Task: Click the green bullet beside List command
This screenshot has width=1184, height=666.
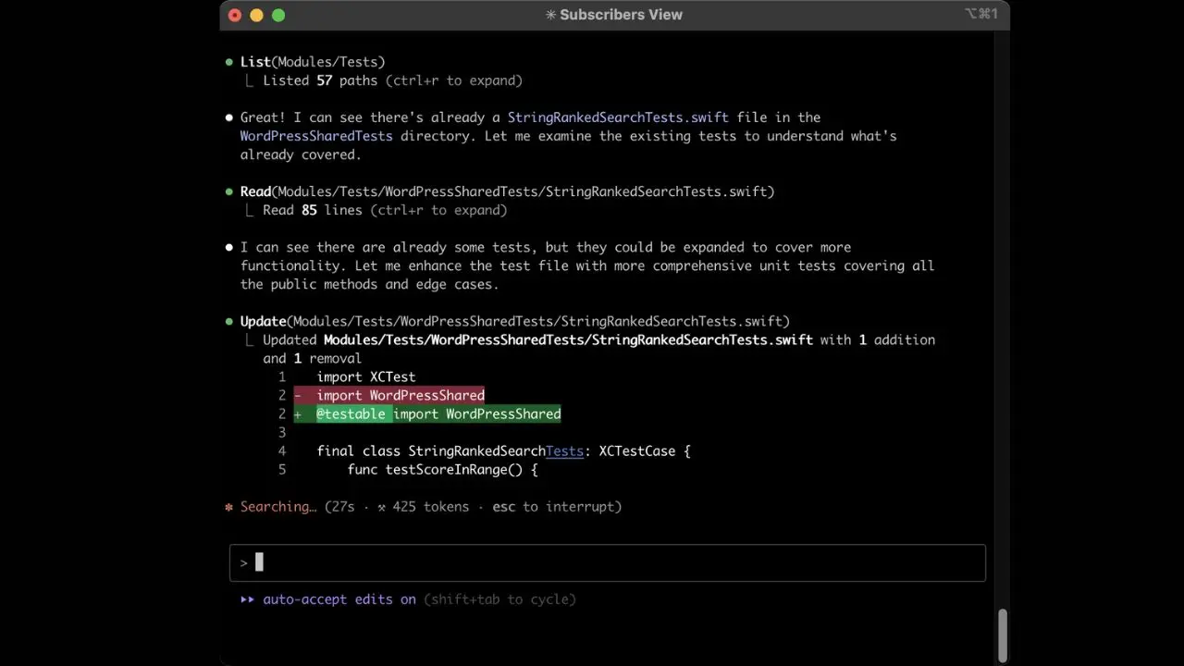Action: tap(229, 62)
